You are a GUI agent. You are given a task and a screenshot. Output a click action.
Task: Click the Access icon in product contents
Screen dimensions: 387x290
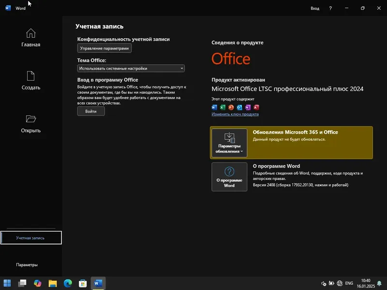256,107
